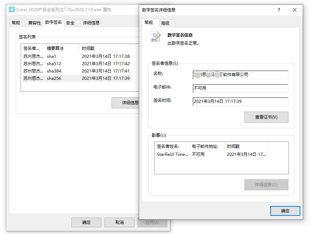The height and width of the screenshot is (235, 315).
Task: Click the 摘要算法 column header
Action: (62, 48)
